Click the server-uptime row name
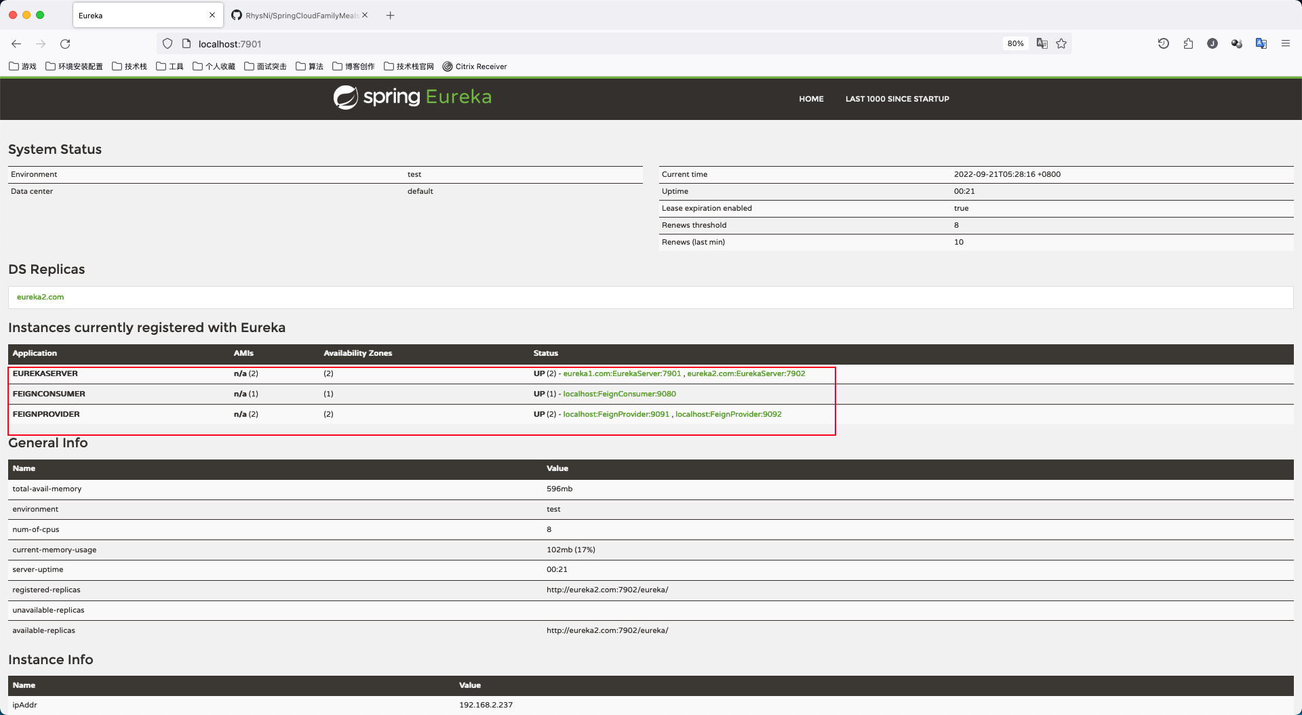The height and width of the screenshot is (715, 1302). 37,569
